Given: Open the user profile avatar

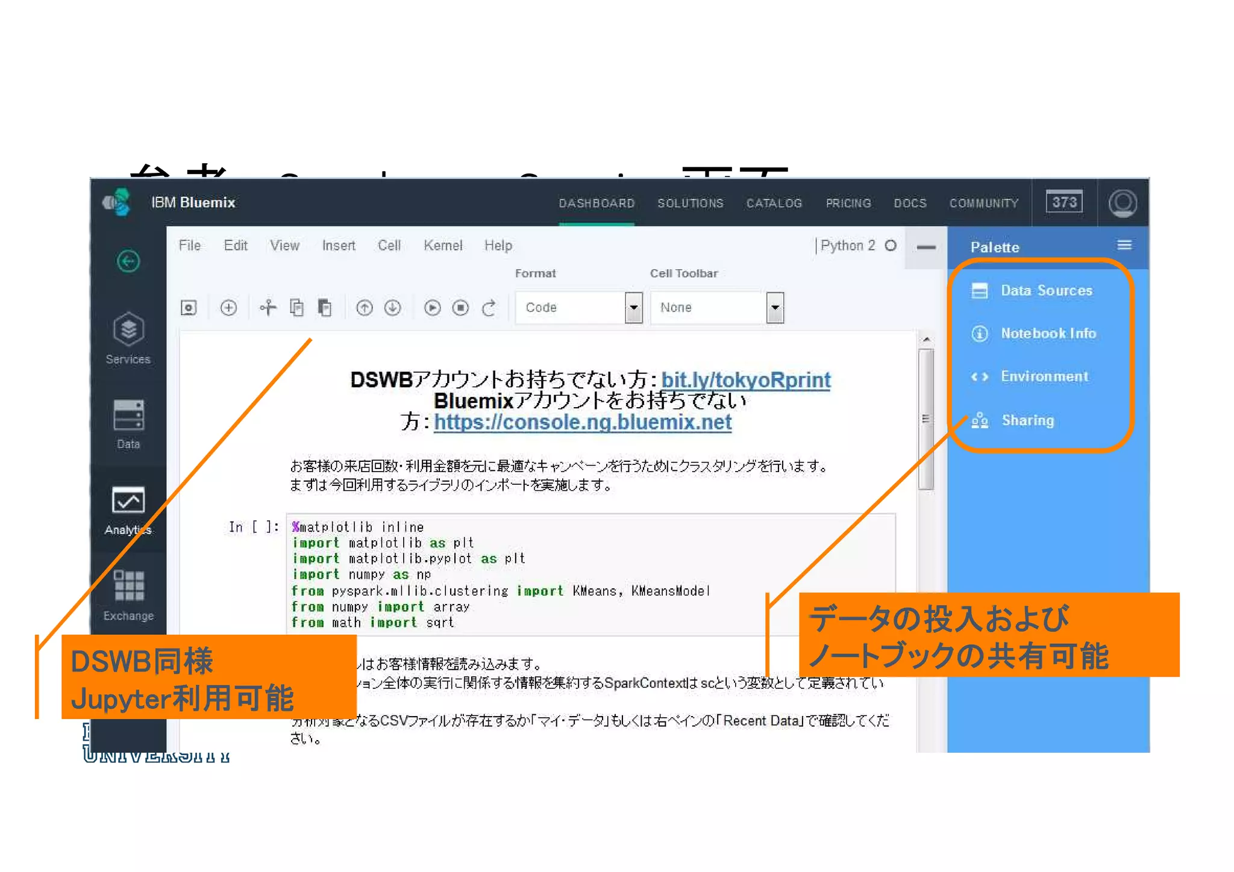Looking at the screenshot, I should pyautogui.click(x=1123, y=203).
